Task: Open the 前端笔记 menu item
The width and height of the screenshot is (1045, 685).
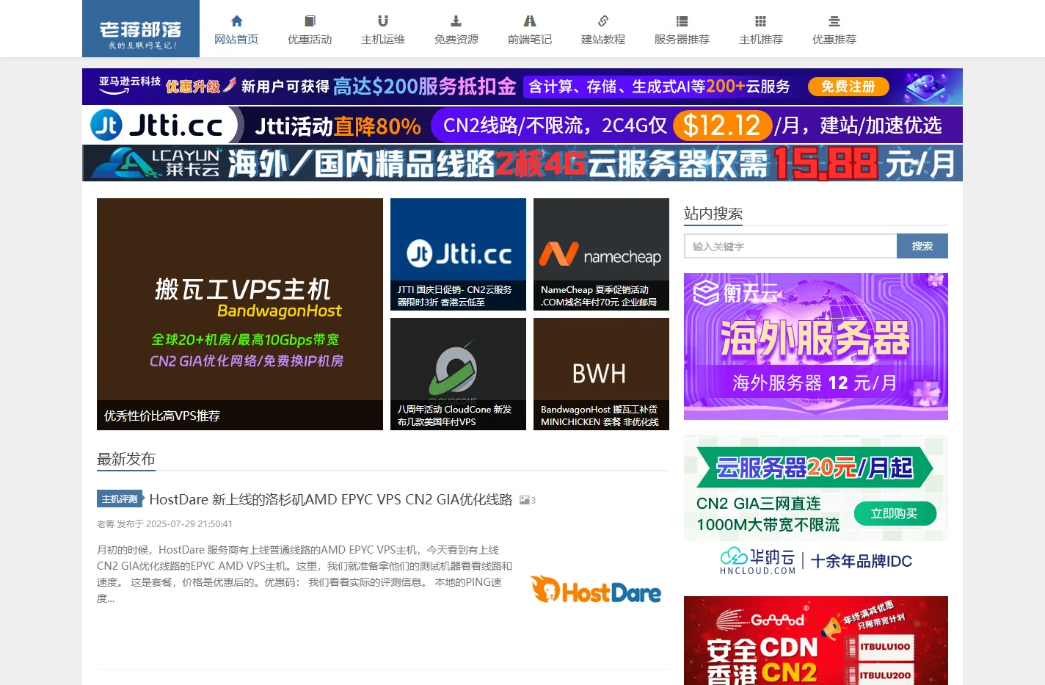Action: click(x=530, y=39)
